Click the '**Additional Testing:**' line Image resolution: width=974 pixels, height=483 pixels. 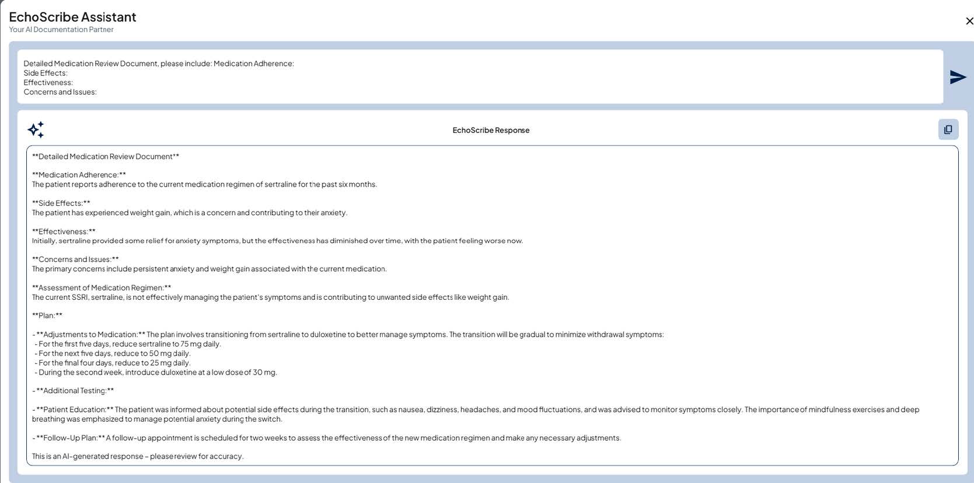[x=75, y=391]
